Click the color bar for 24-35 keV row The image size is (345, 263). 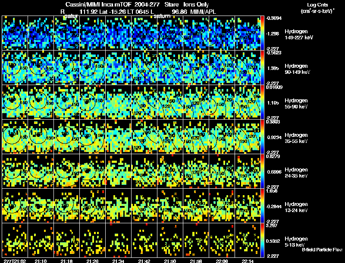click(x=262, y=171)
